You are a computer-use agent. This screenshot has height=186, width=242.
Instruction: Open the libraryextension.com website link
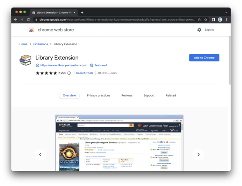point(63,65)
